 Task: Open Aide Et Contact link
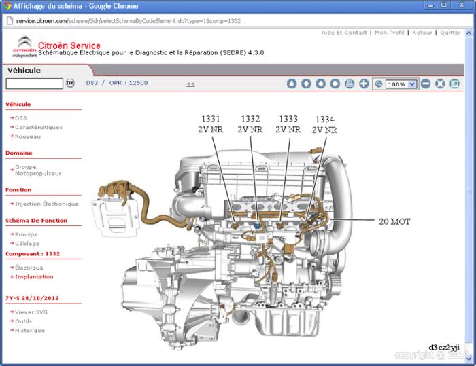pyautogui.click(x=344, y=33)
